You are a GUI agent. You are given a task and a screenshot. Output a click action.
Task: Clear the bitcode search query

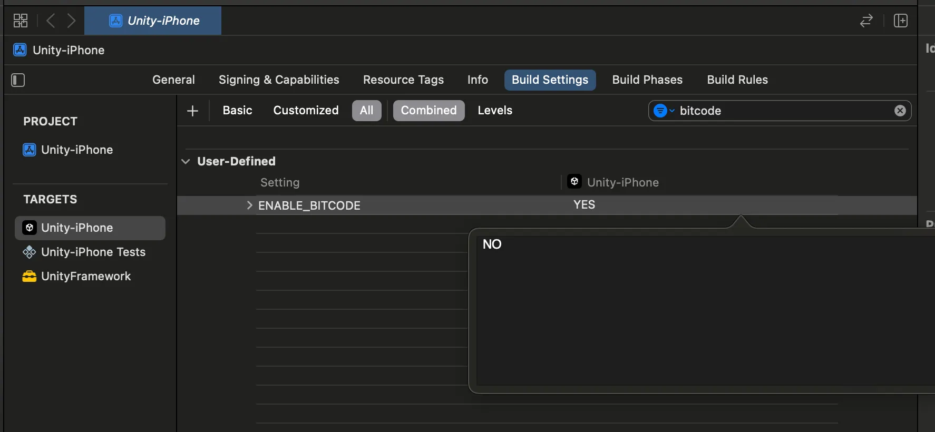tap(900, 111)
